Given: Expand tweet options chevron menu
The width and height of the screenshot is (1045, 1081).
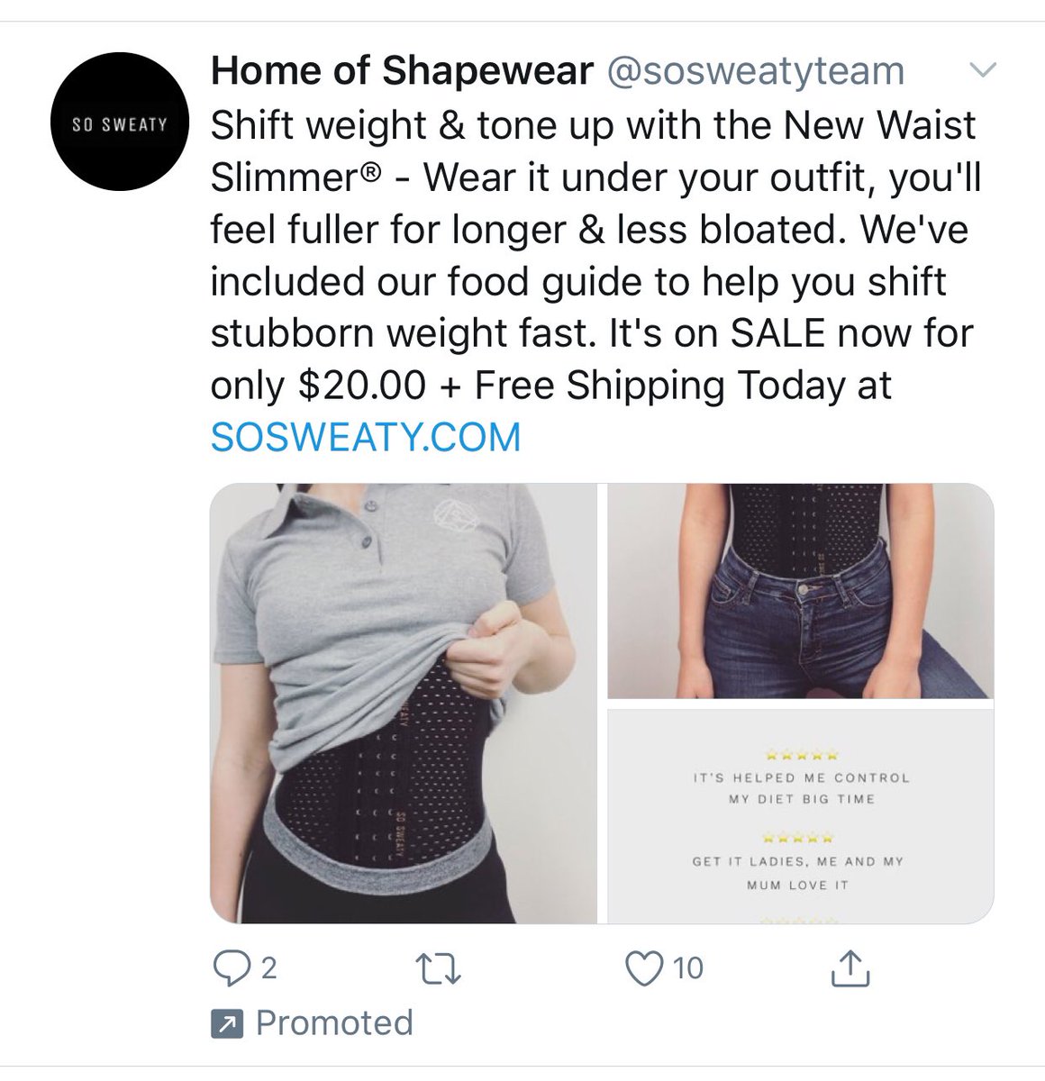Looking at the screenshot, I should click(x=982, y=70).
